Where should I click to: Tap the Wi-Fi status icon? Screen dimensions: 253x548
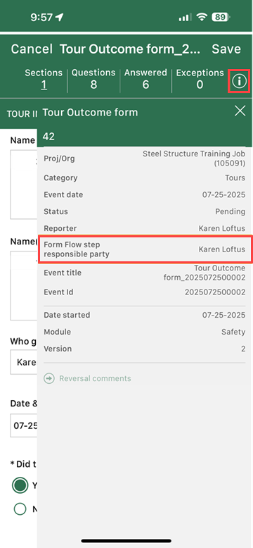(202, 17)
